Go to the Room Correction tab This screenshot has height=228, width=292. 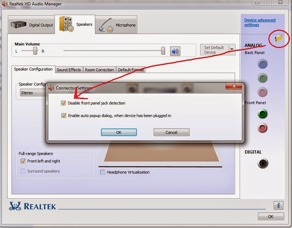[x=99, y=70]
